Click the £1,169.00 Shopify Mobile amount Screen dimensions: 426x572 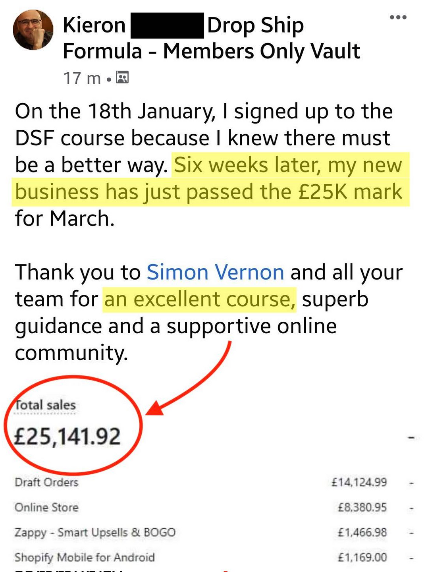click(x=362, y=557)
